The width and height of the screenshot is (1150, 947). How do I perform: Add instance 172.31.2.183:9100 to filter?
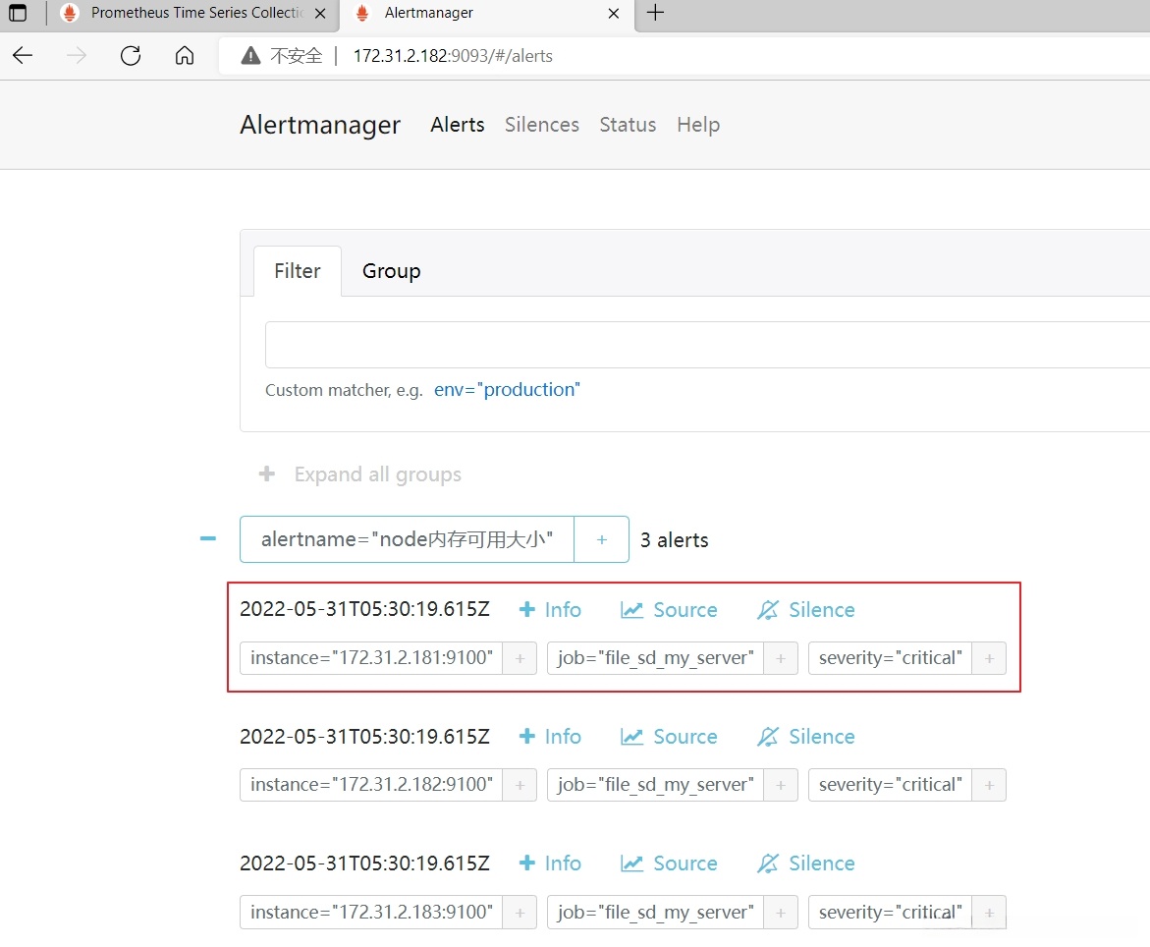[520, 912]
